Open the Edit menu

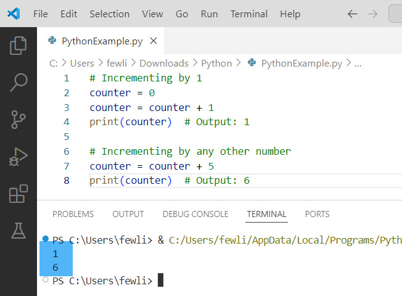[x=68, y=14]
